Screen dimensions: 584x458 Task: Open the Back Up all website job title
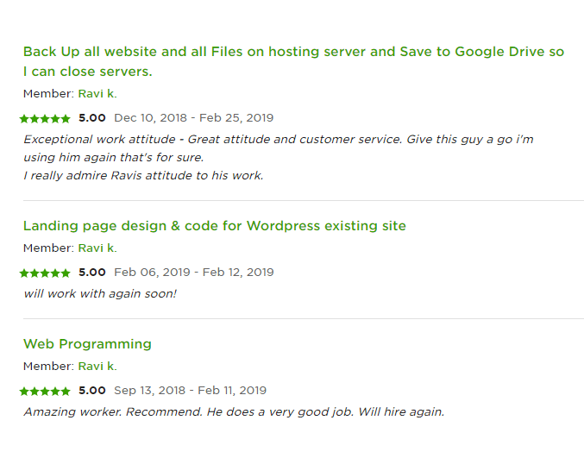tap(293, 61)
